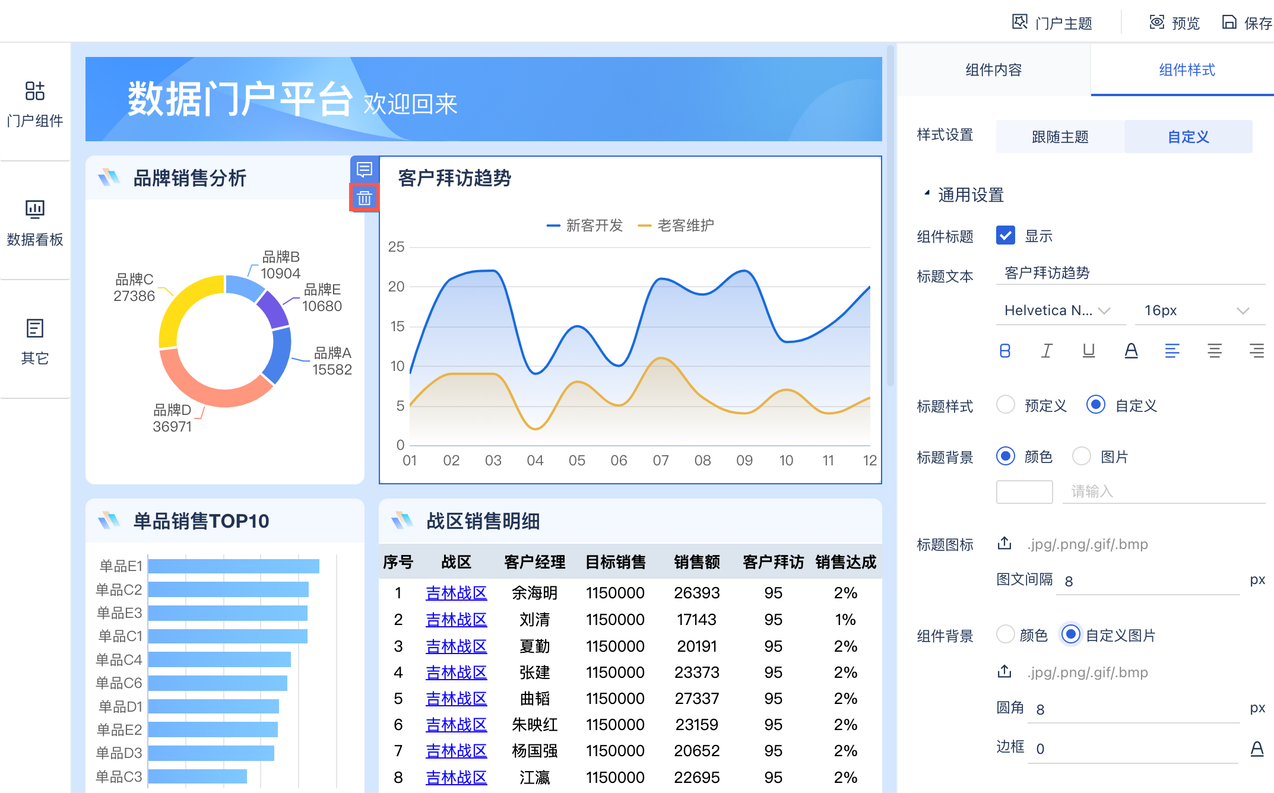Click 吉林战区 link in first row
The image size is (1274, 793).
click(456, 593)
